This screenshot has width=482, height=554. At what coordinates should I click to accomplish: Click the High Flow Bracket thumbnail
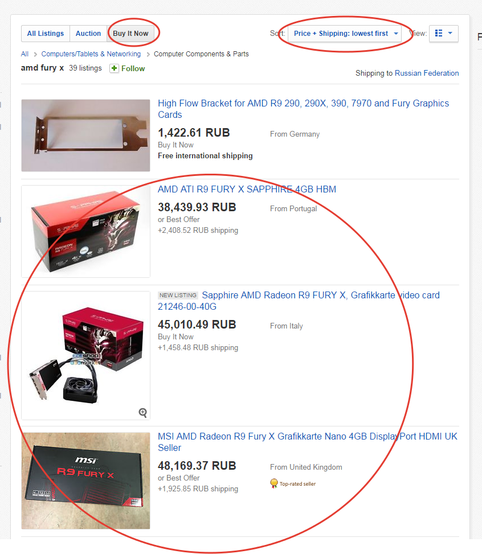tap(85, 136)
